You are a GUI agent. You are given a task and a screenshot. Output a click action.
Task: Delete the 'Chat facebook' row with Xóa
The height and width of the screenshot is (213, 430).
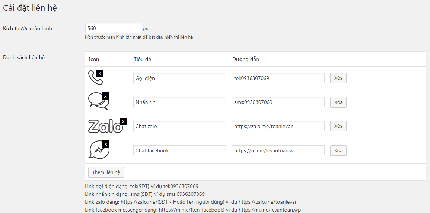pyautogui.click(x=338, y=150)
